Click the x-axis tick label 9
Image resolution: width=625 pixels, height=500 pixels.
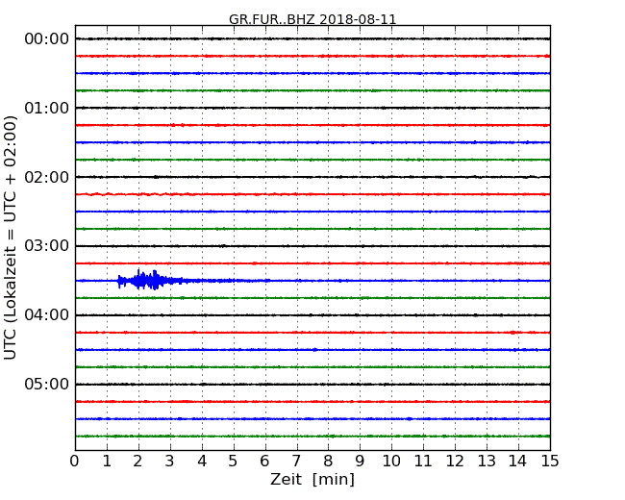360,462
